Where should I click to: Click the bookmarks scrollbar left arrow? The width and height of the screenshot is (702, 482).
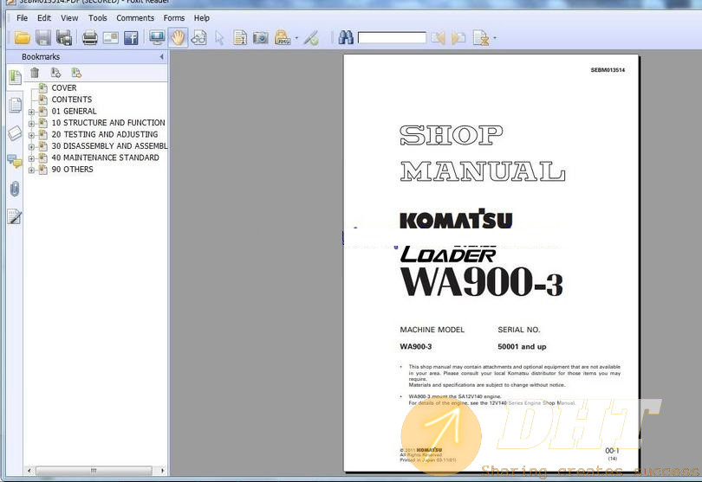click(x=29, y=471)
